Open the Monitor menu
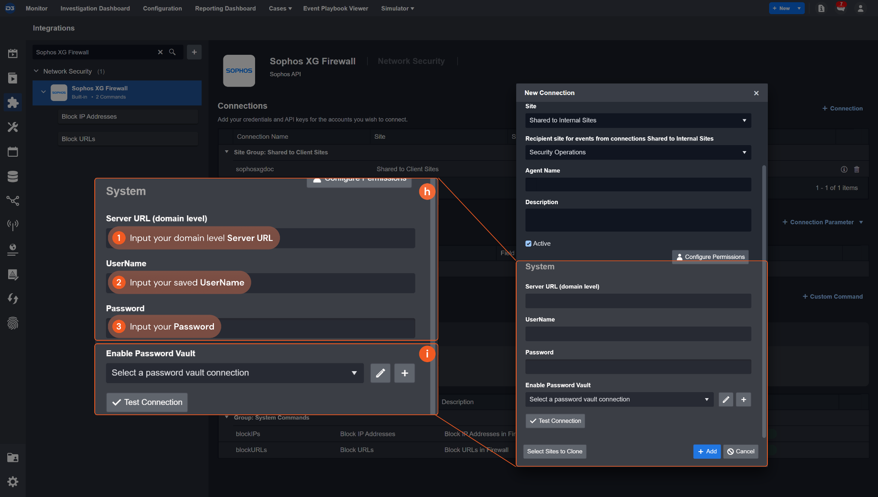The width and height of the screenshot is (878, 497). [36, 8]
